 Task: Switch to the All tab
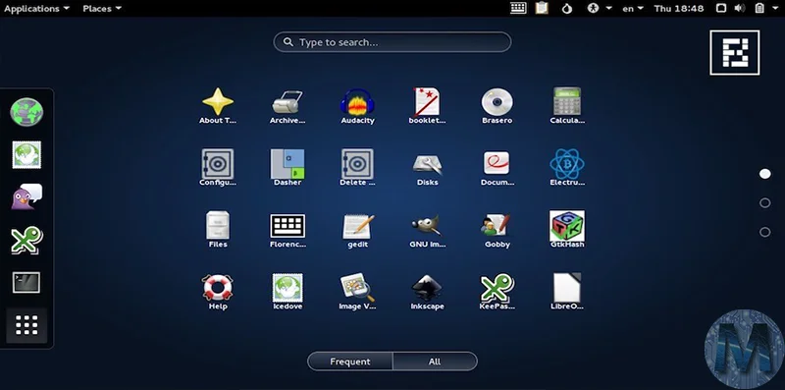435,362
